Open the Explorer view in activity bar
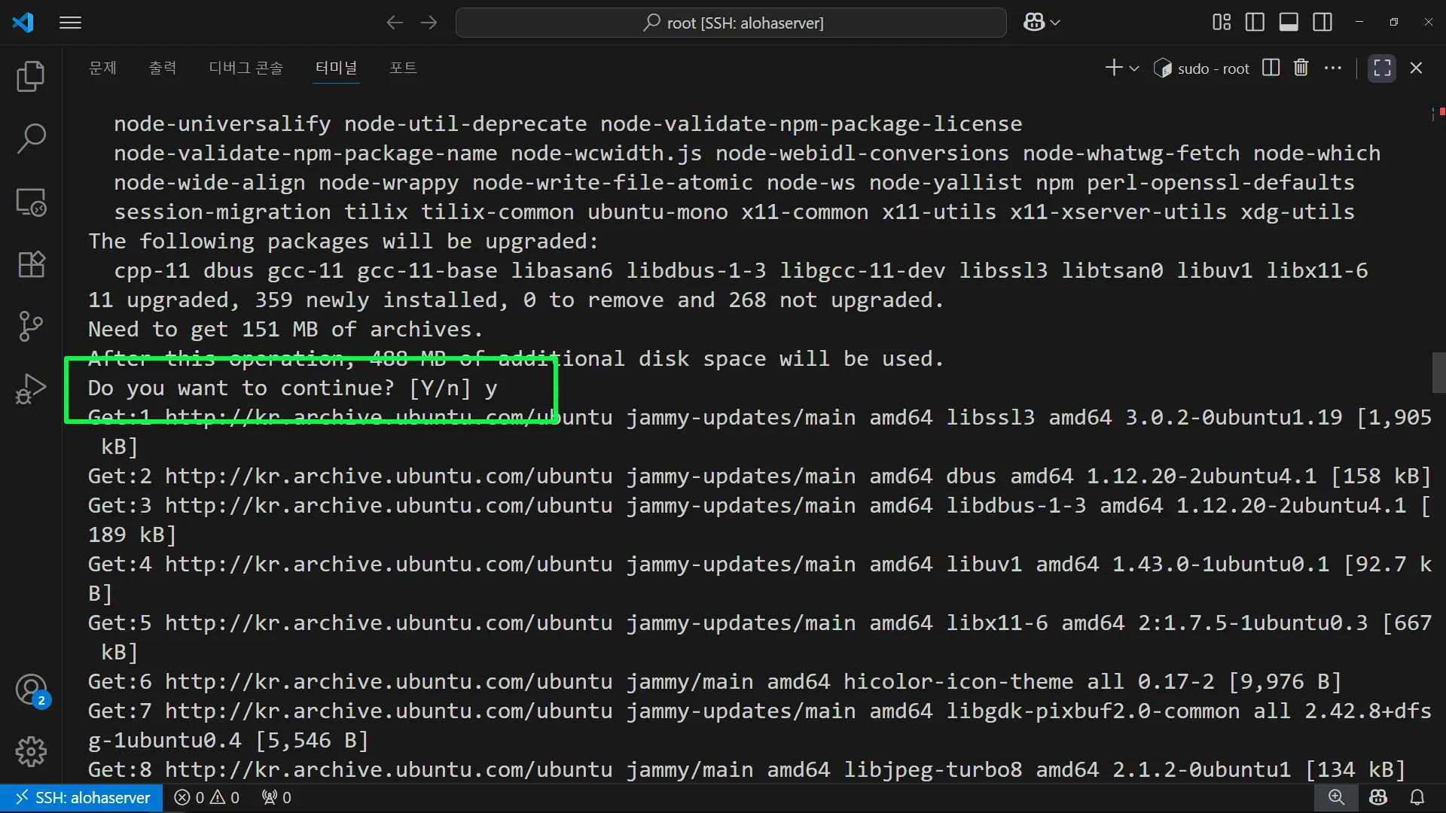Screen dimensions: 1446x813 click(x=31, y=76)
